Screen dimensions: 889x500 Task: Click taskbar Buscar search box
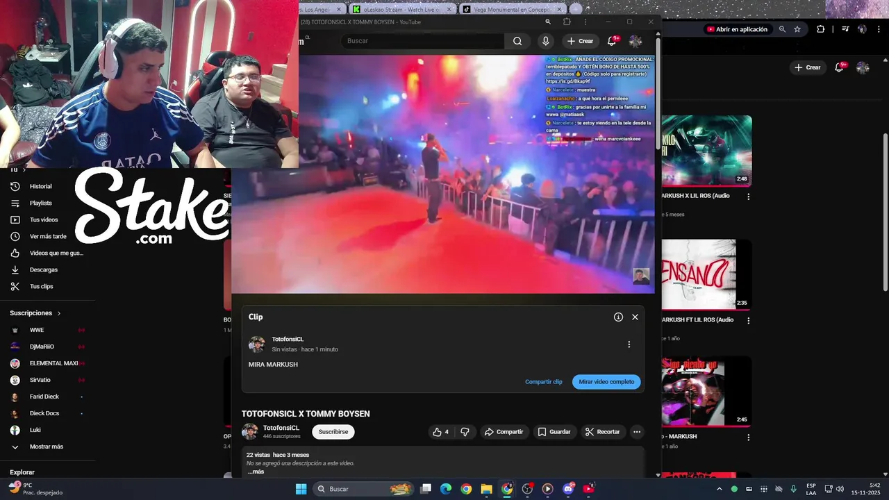pos(363,489)
